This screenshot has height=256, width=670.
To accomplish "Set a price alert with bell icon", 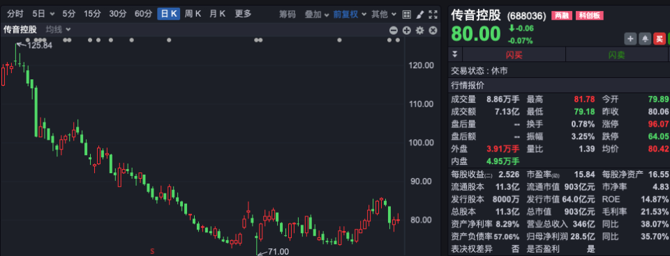I will [645, 39].
